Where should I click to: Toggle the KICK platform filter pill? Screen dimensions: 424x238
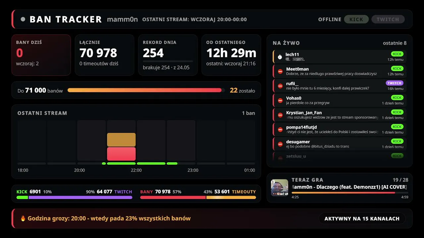[356, 19]
